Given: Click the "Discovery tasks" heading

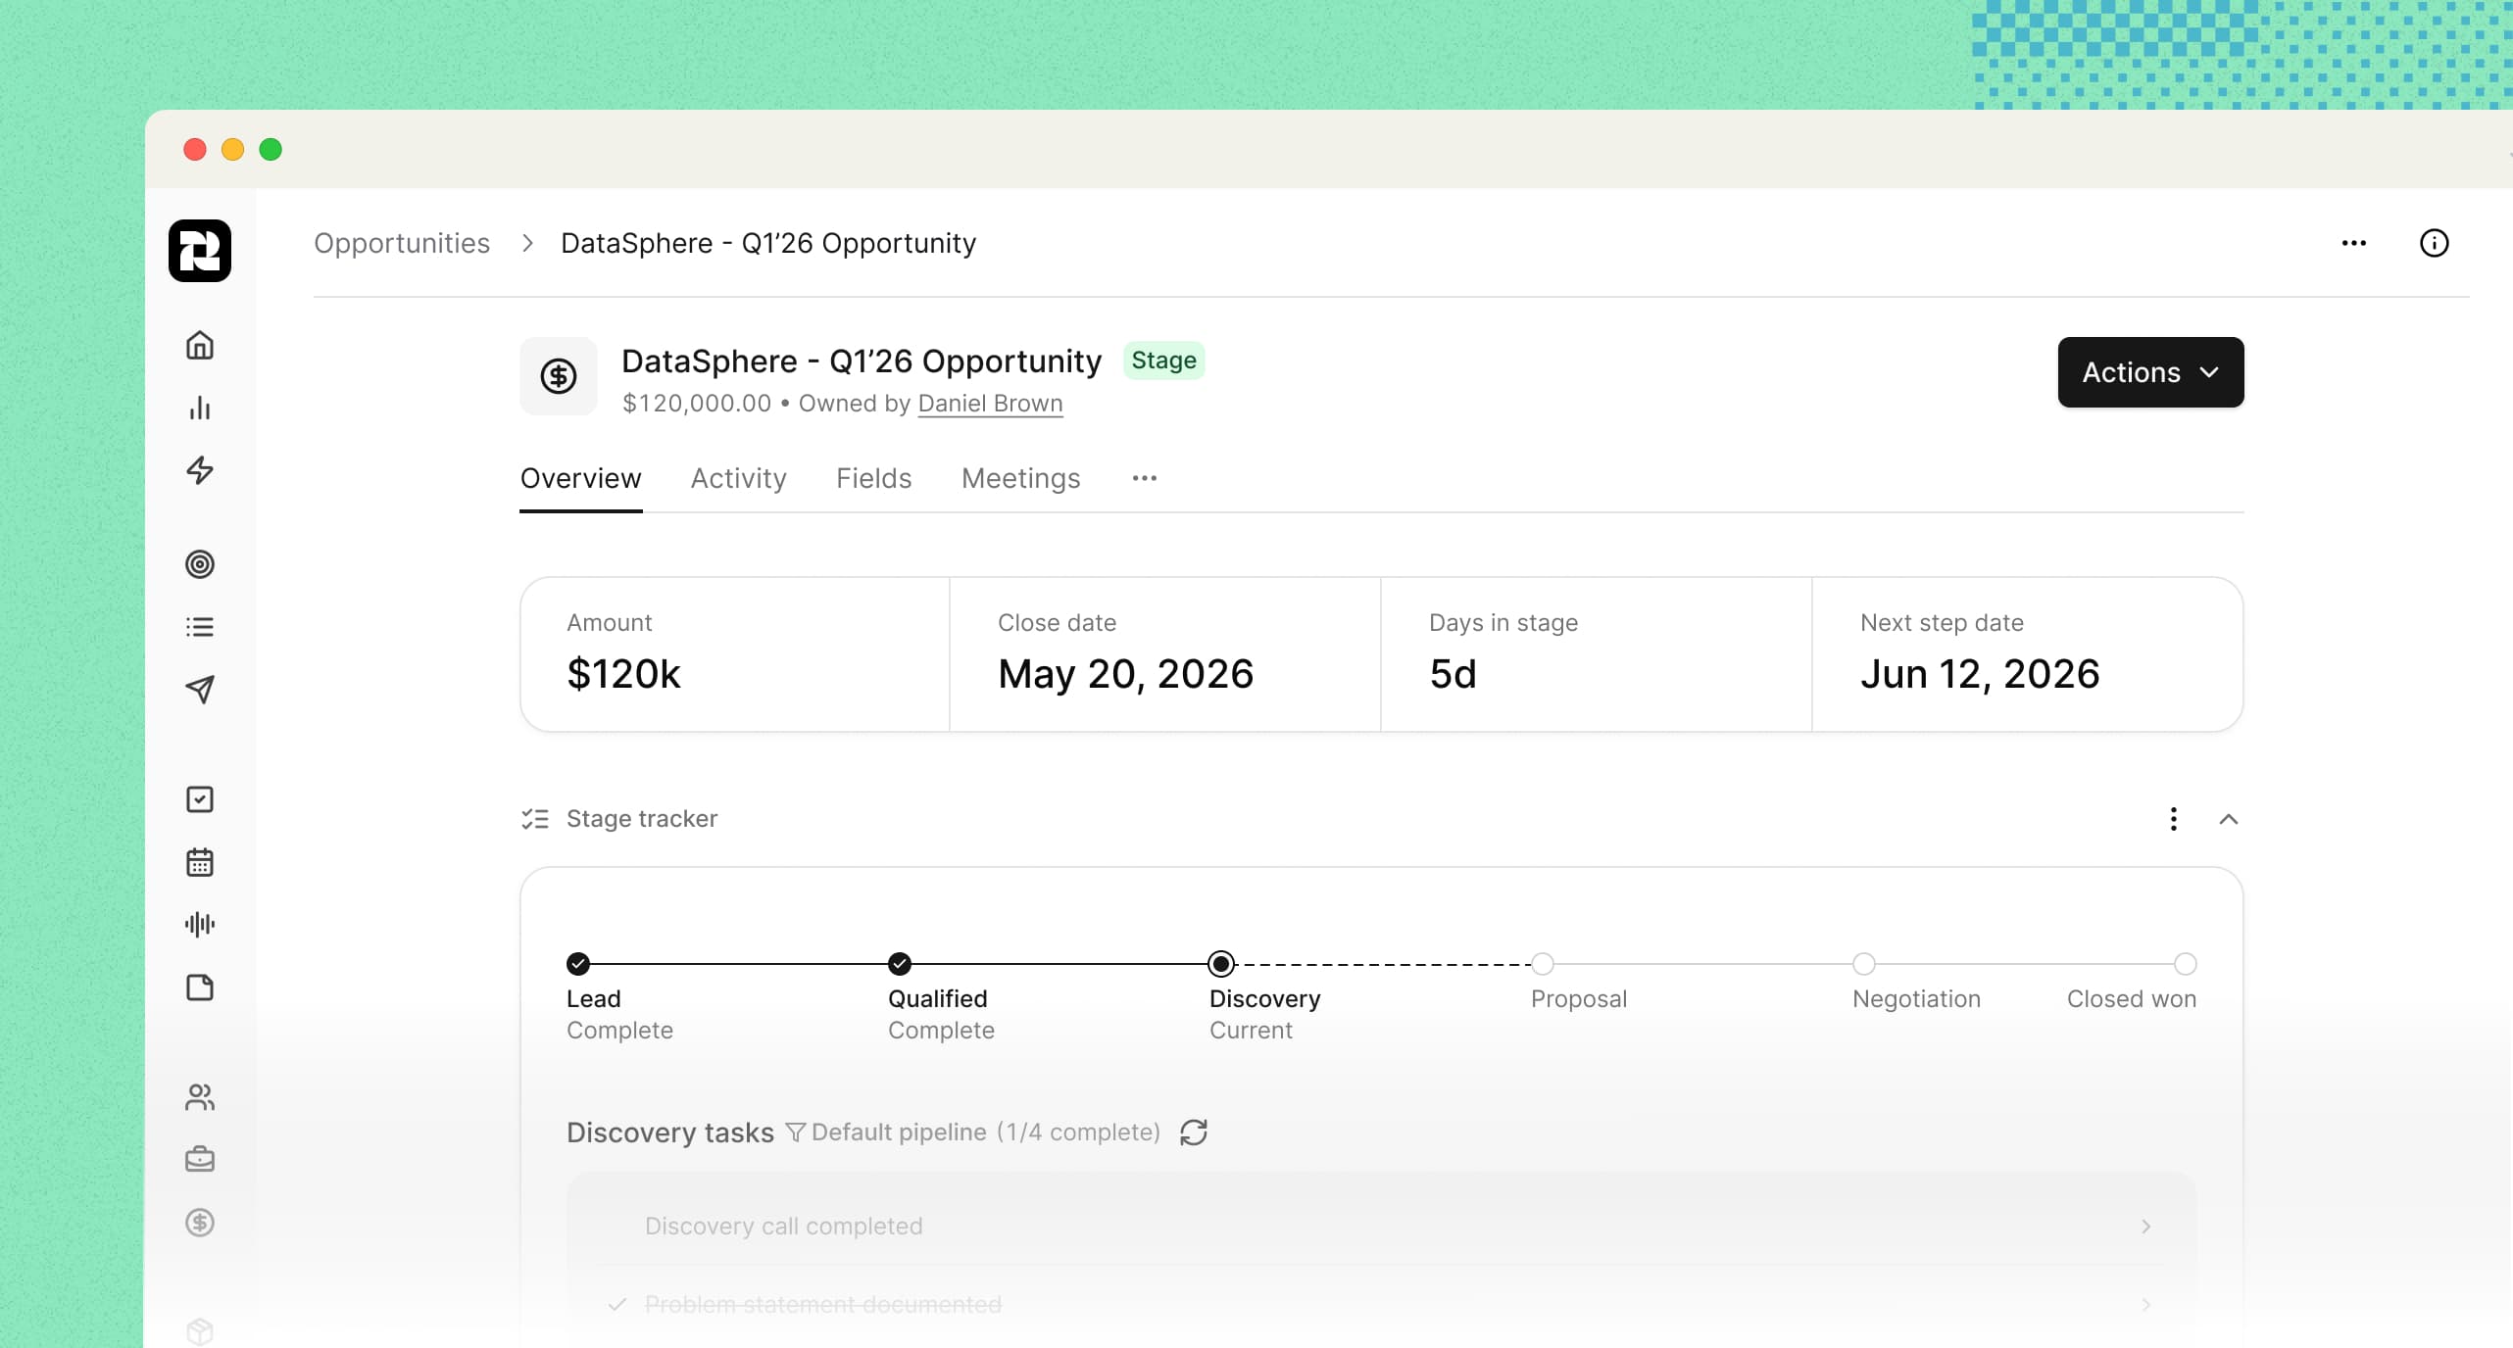Looking at the screenshot, I should tap(670, 1132).
